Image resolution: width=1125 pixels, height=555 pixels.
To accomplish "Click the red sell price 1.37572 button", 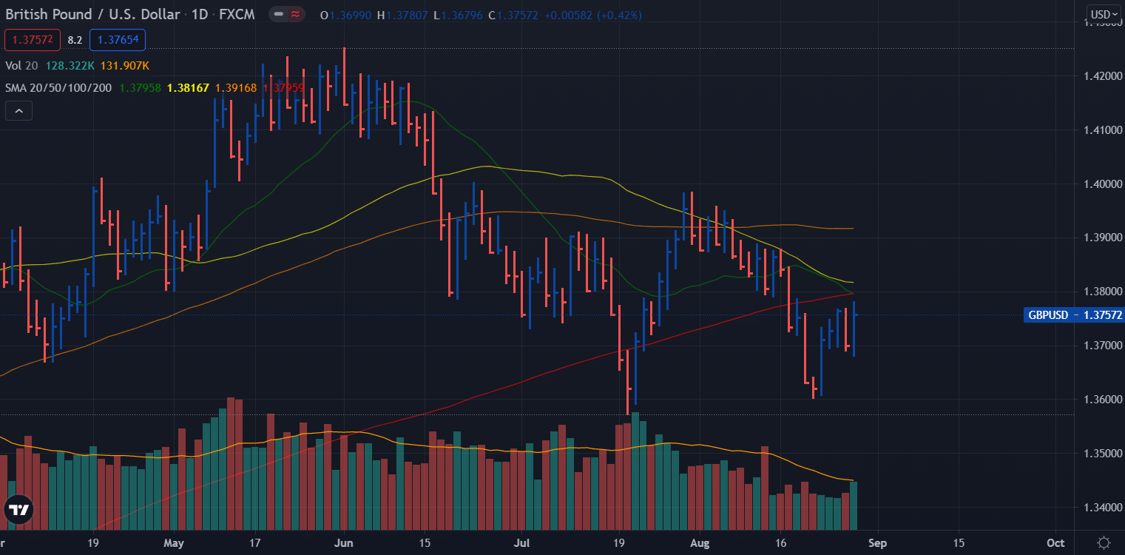I will [31, 40].
